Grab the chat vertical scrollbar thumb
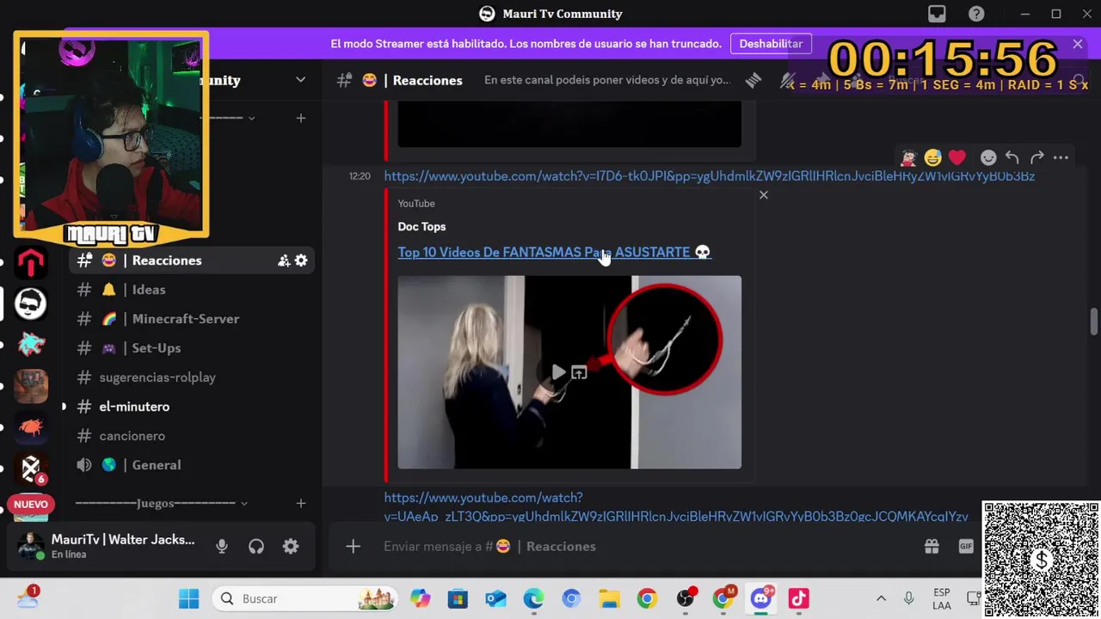1101x619 pixels. point(1093,322)
